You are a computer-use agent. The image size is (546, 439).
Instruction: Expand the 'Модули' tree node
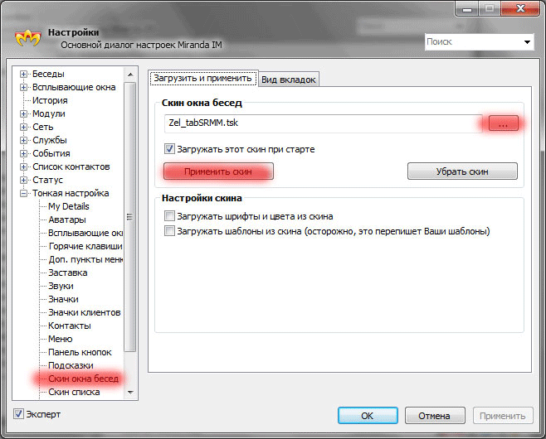click(x=23, y=113)
